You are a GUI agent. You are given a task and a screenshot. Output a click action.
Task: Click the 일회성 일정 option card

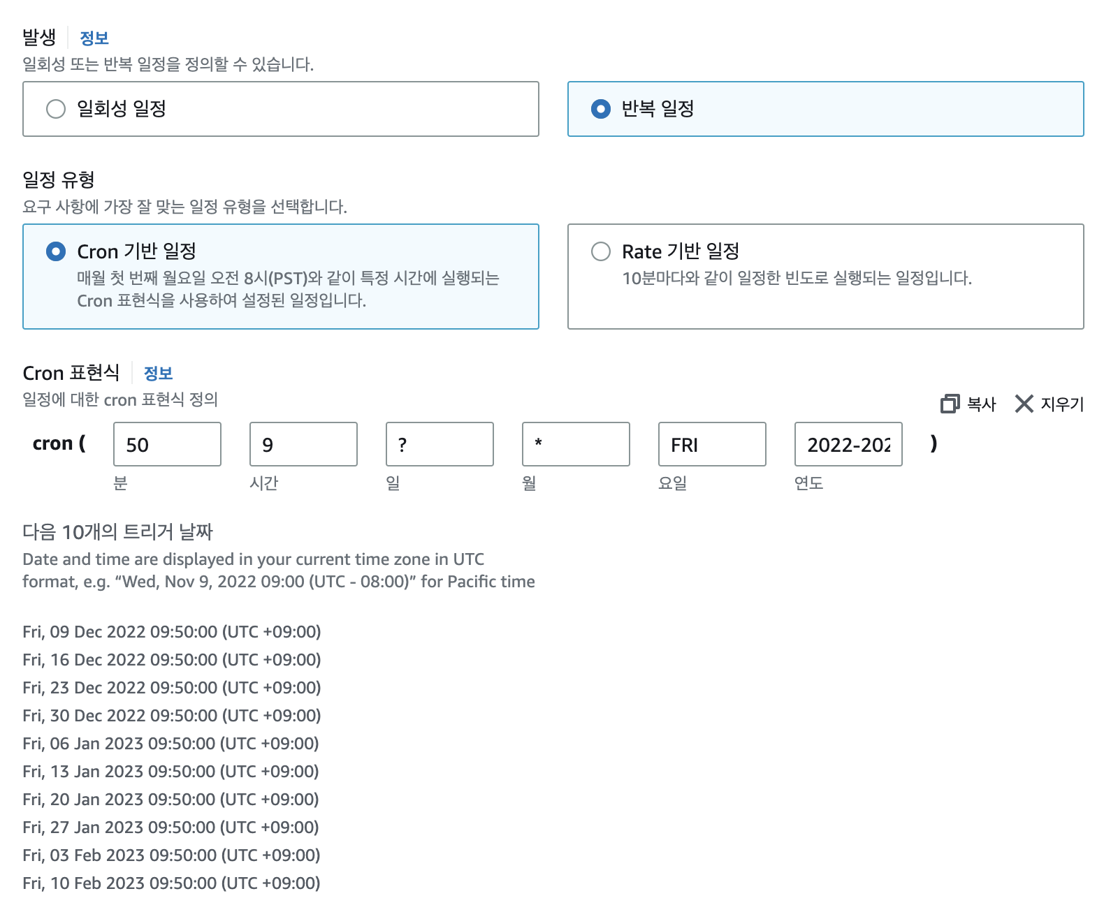tap(281, 109)
